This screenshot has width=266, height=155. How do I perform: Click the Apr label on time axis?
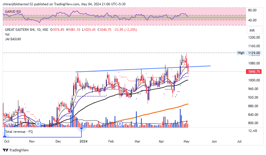(x=161, y=141)
